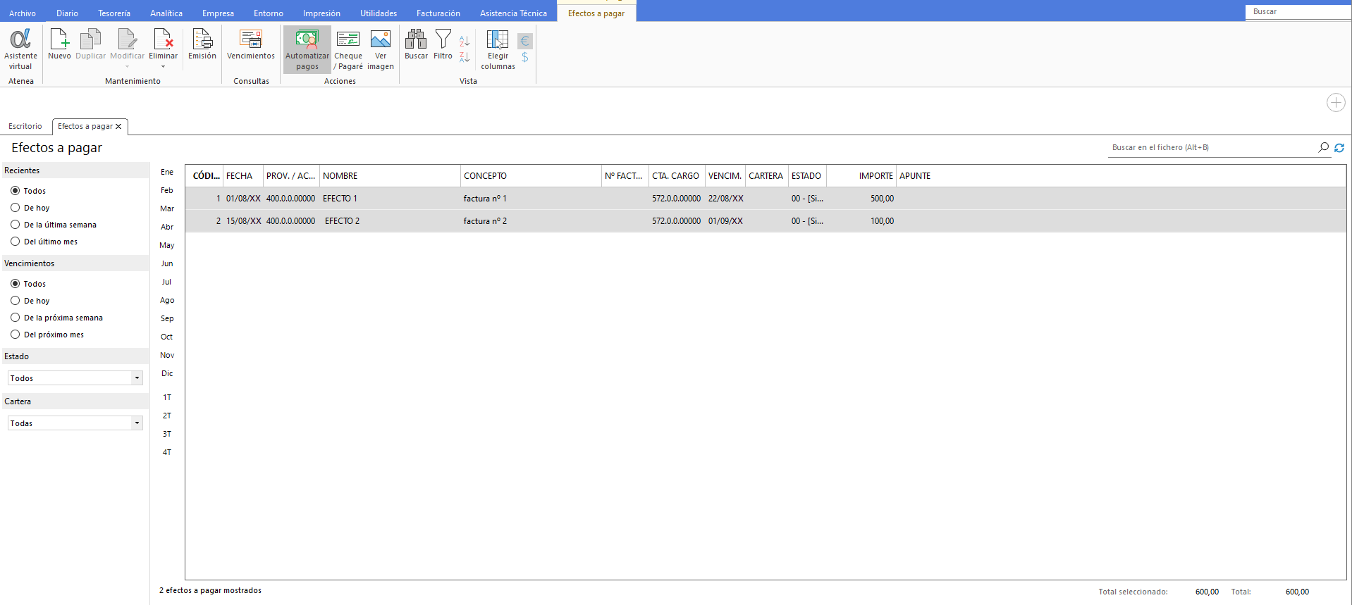Click the Buscar en el fichero field
This screenshot has height=605, width=1352.
tap(1211, 147)
